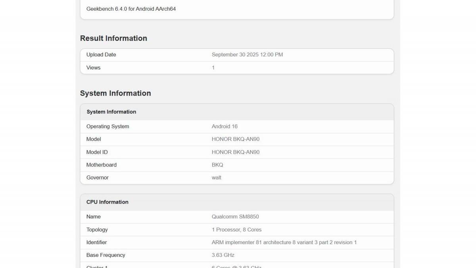The height and width of the screenshot is (268, 476).
Task: Click the Geekbench 6.4.0 for Android AArch64 text
Action: tap(131, 9)
